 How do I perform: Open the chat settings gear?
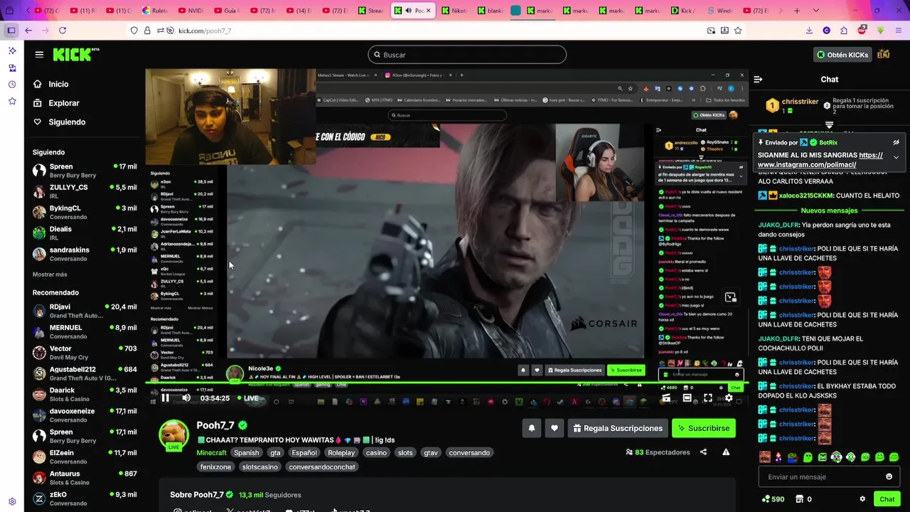click(862, 499)
